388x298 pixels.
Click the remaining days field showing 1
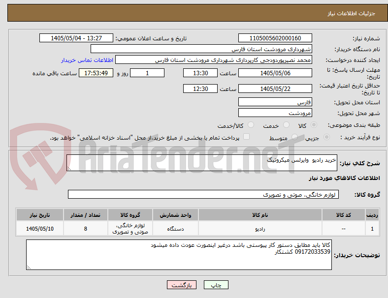coord(147,73)
